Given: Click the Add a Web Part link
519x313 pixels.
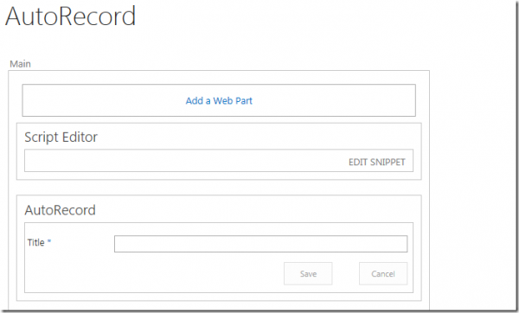Looking at the screenshot, I should click(219, 100).
